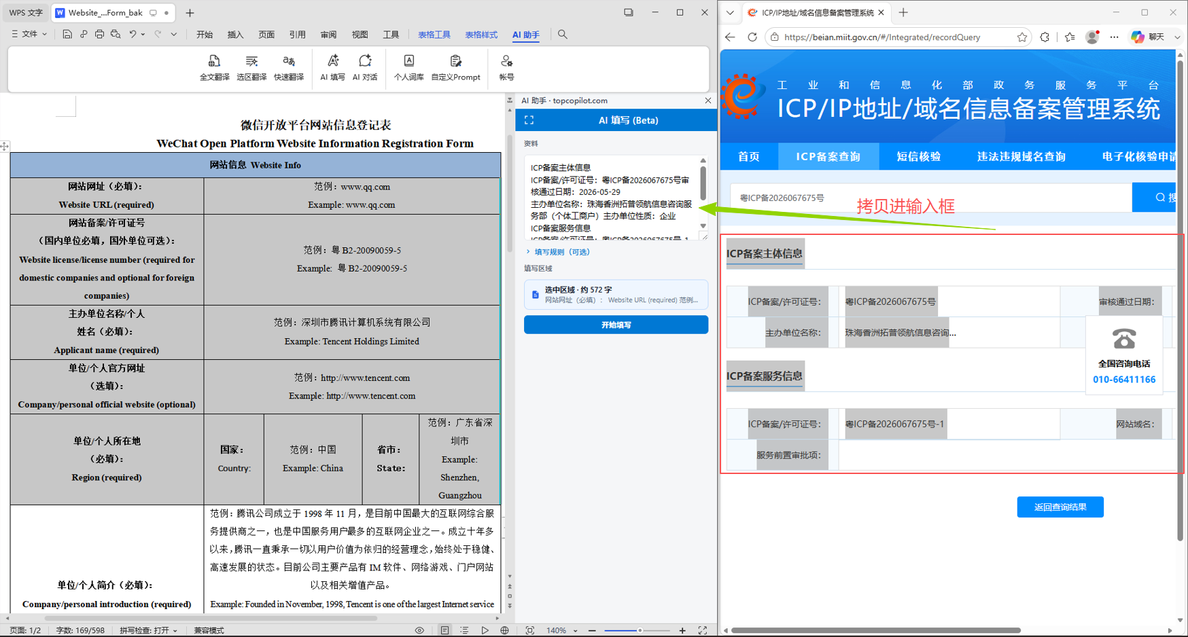
Task: Click the 资料 text area in AI 填写
Action: 612,198
